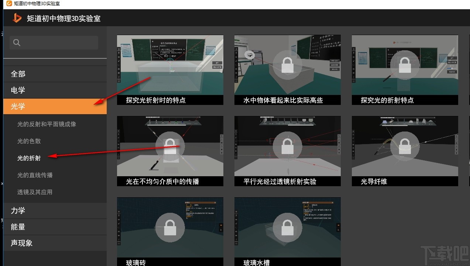Click the lock icon on 玻璃水槽 experiment
This screenshot has width=470, height=266.
tap(287, 227)
